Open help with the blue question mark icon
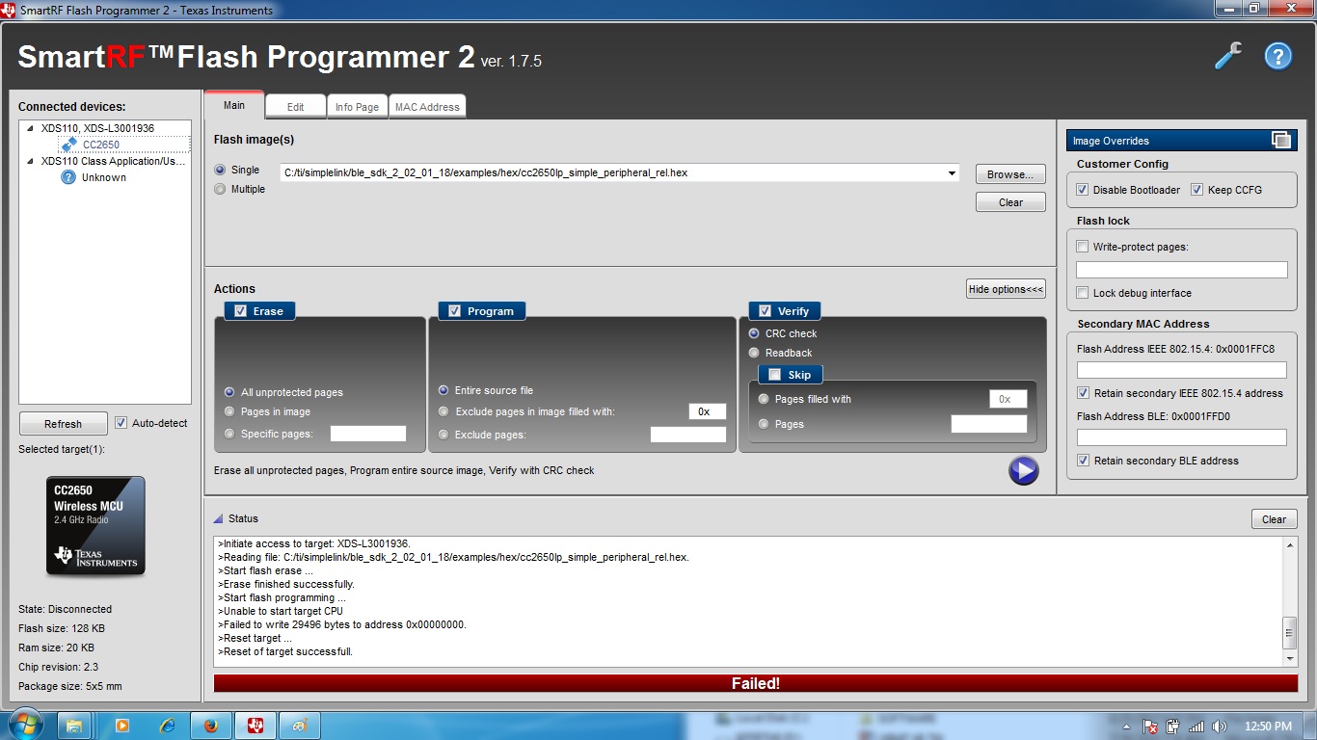 coord(1277,56)
